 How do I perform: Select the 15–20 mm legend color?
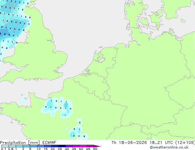coord(48,146)
